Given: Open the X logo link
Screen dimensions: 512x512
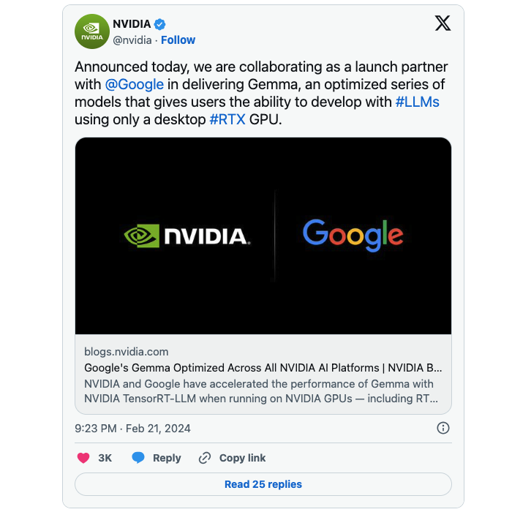Looking at the screenshot, I should pyautogui.click(x=443, y=23).
